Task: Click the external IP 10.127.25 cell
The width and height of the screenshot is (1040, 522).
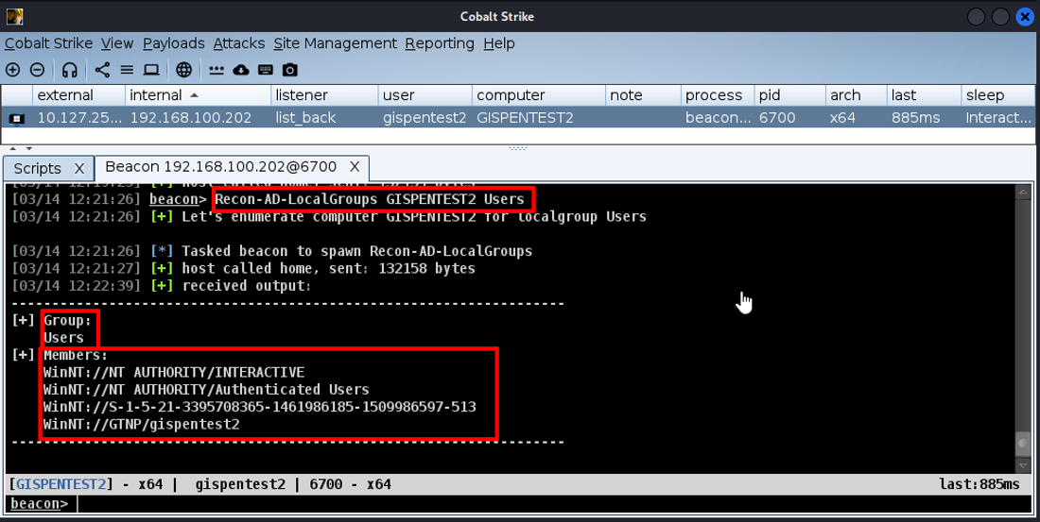Action: click(79, 118)
